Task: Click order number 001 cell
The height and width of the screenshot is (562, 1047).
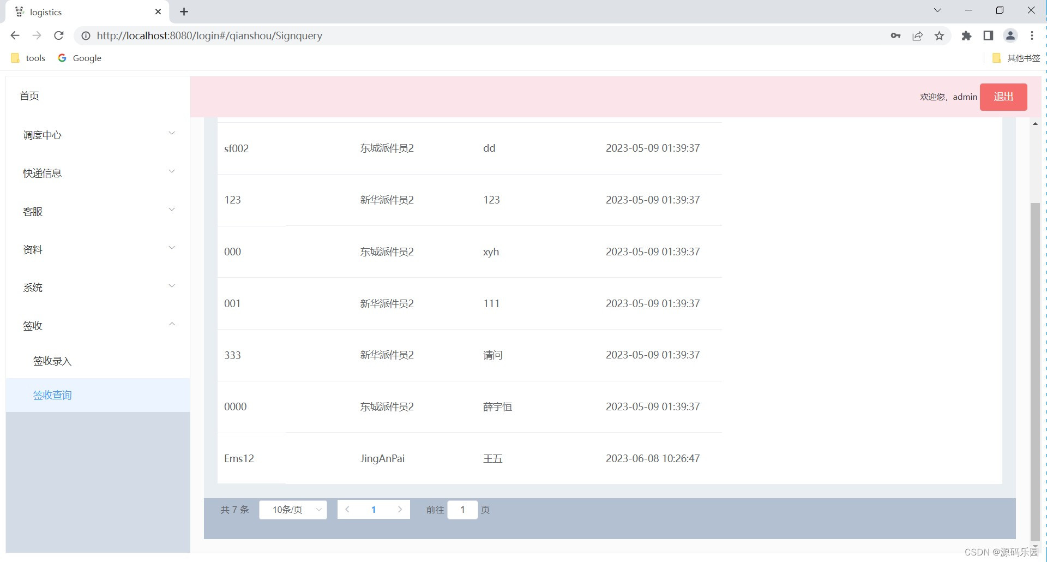Action: pyautogui.click(x=232, y=303)
